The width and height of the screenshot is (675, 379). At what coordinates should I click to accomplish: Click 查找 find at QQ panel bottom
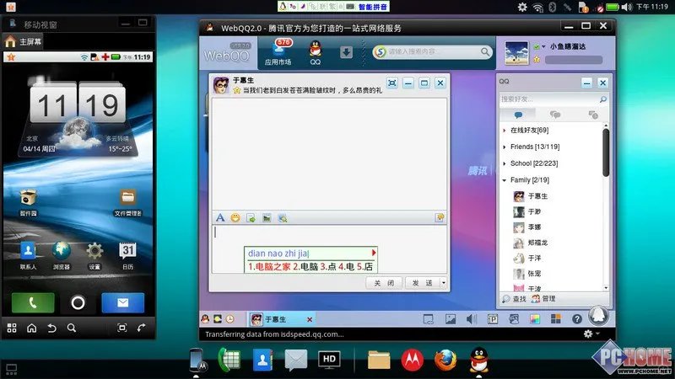(515, 299)
